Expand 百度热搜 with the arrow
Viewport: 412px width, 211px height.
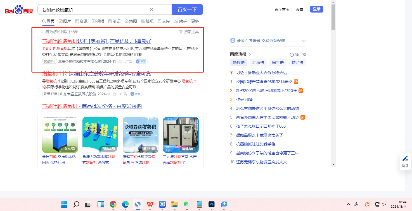[x=250, y=54]
